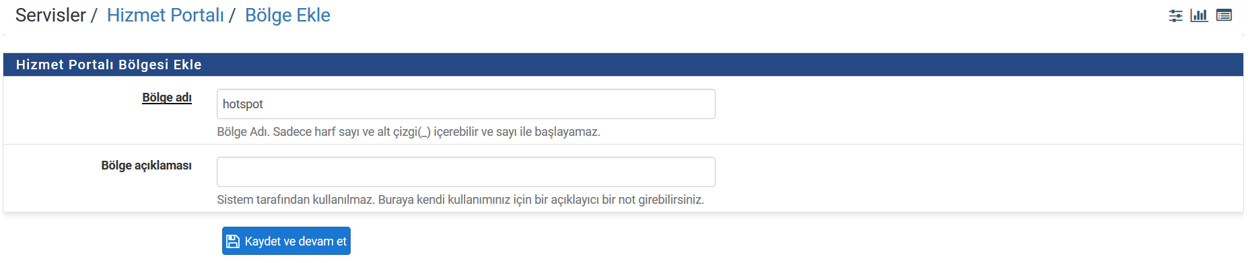Viewport: 1248px width, 263px height.
Task: Open the status bar-chart icon
Action: [1199, 15]
